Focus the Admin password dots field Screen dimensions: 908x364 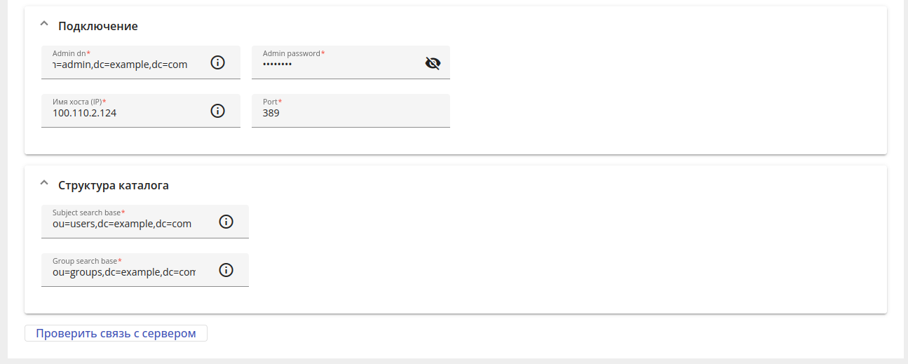[337, 65]
